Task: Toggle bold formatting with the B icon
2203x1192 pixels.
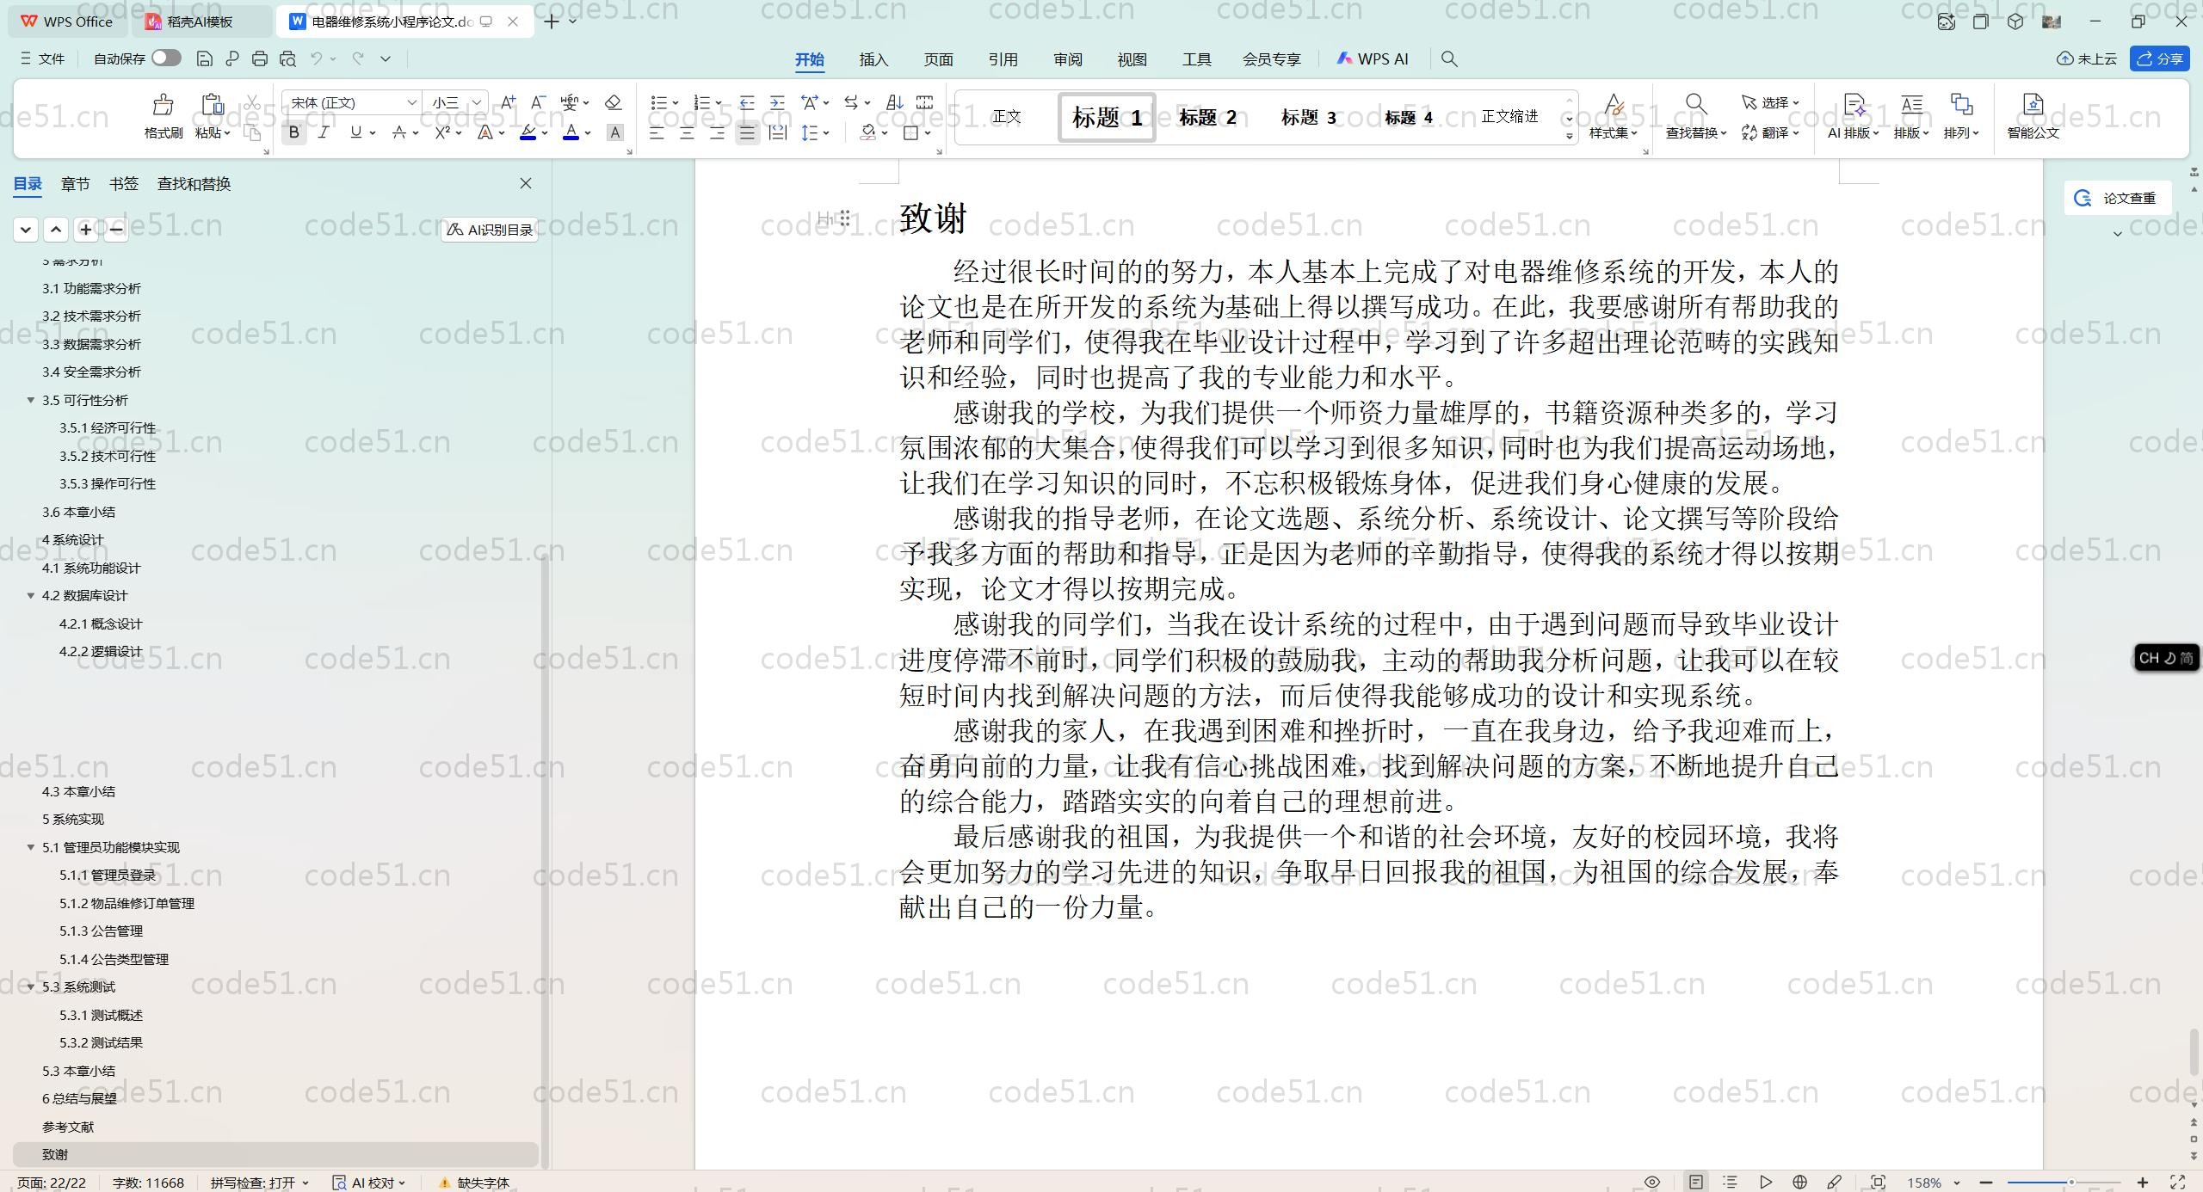Action: coord(293,132)
